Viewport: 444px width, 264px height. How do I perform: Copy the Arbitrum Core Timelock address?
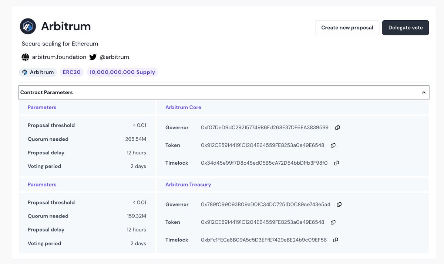(336, 163)
